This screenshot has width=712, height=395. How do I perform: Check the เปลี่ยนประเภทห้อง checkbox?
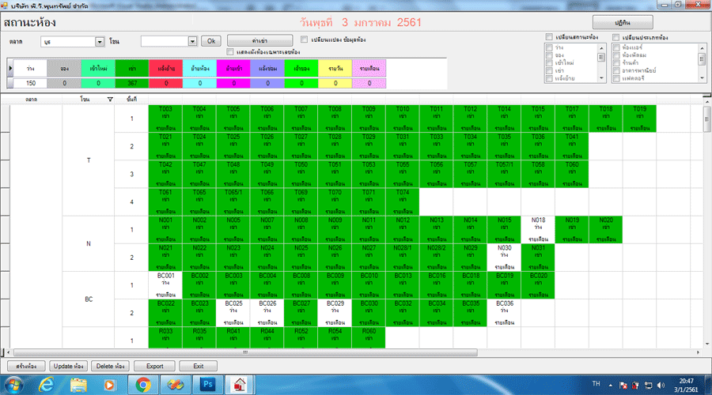pyautogui.click(x=616, y=37)
